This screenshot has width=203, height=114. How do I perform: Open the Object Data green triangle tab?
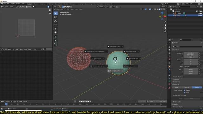coord(169,81)
